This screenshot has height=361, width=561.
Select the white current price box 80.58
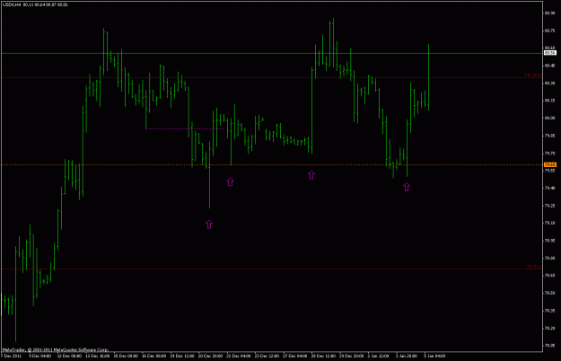point(550,53)
